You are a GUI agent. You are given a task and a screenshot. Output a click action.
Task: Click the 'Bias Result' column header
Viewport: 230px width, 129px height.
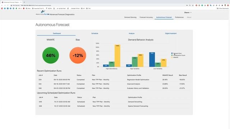click(x=183, y=75)
